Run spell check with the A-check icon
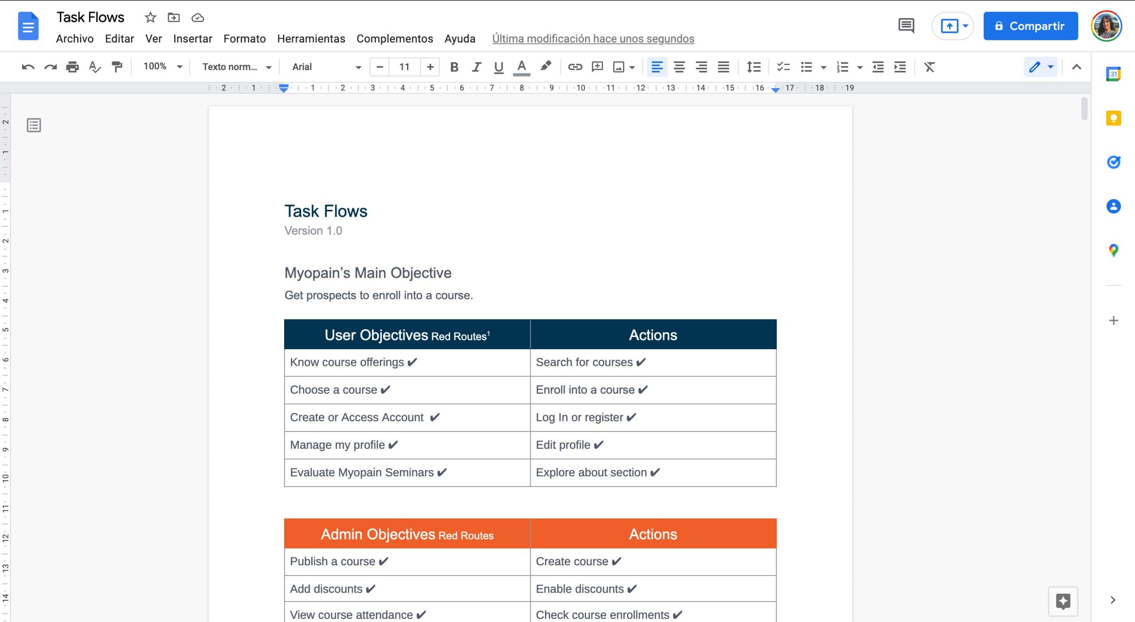Viewport: 1135px width, 622px height. [94, 67]
